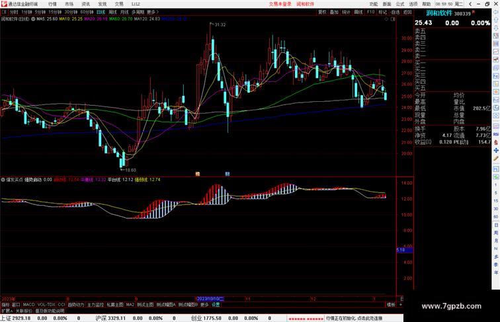Screen dimensions: 500x322
Task: Select the 周线 weekly period
Action: click(x=112, y=12)
